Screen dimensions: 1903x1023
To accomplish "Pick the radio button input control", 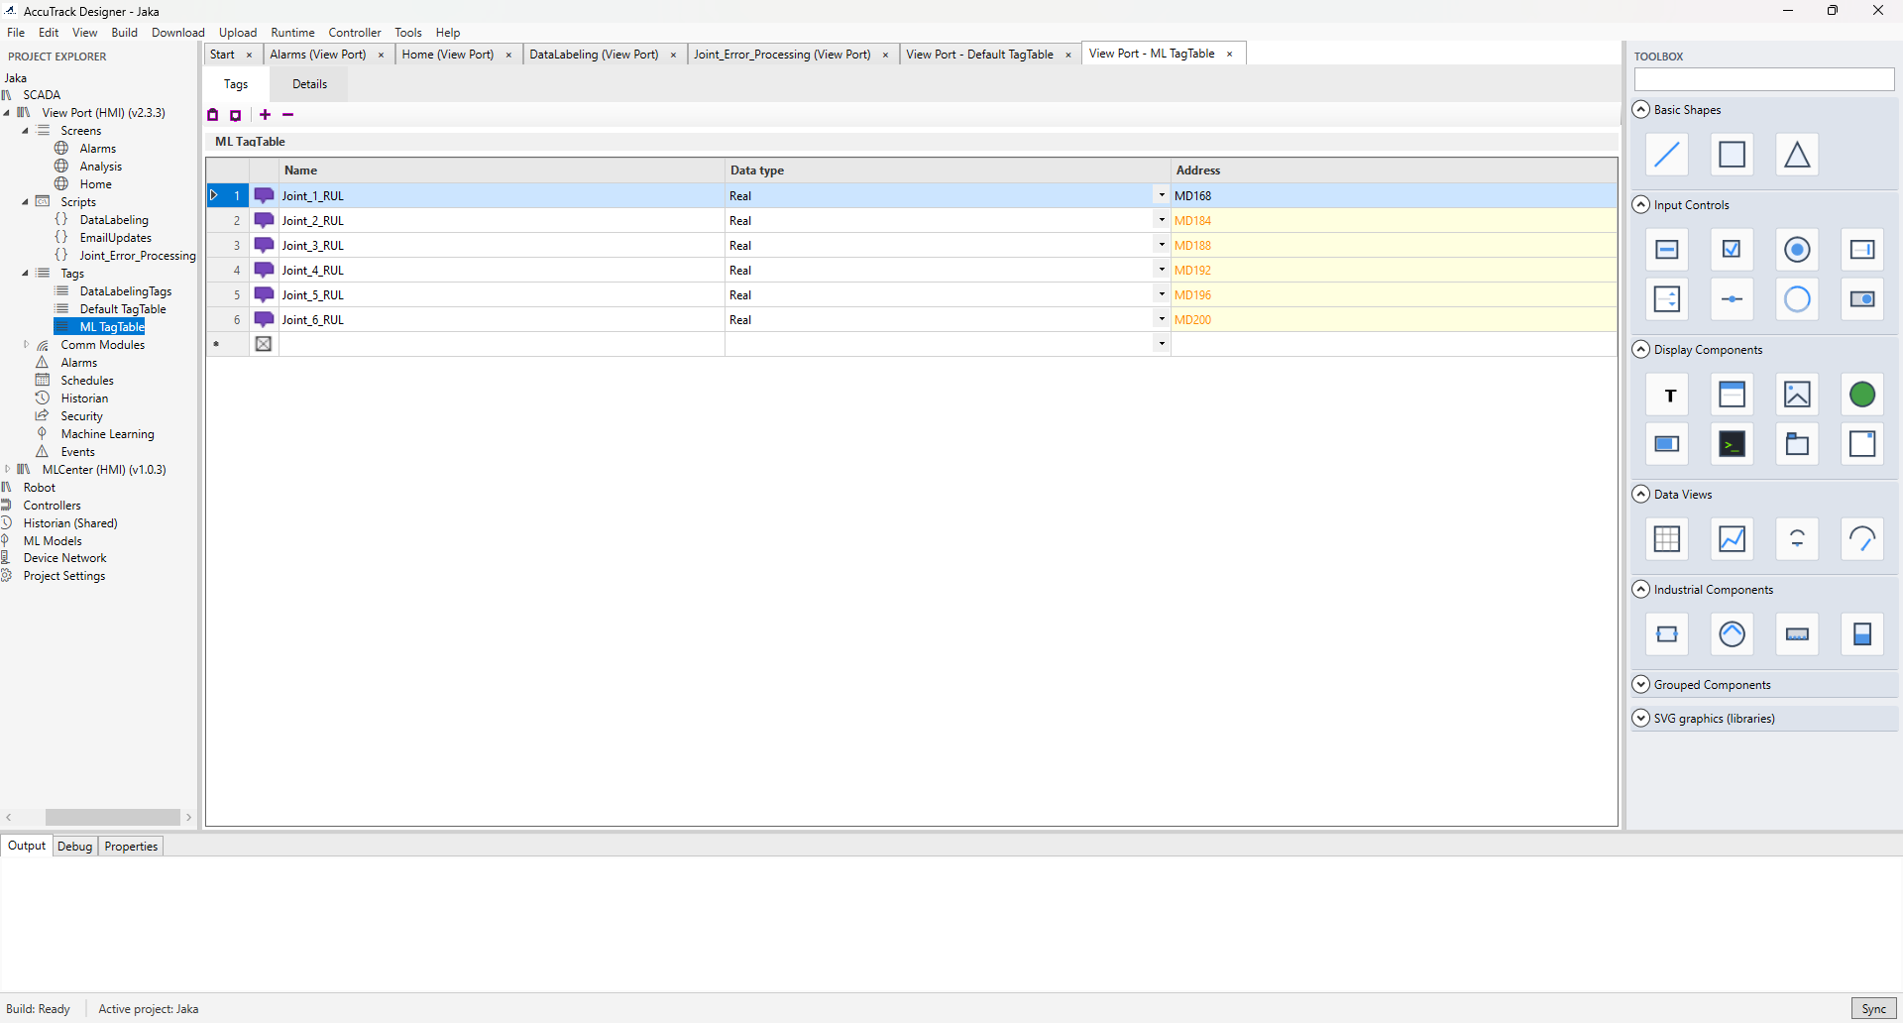I will pos(1797,250).
